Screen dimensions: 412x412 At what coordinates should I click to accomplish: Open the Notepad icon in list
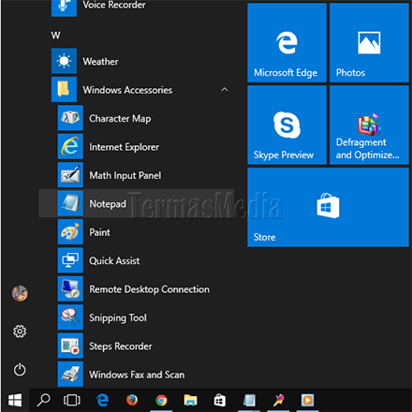click(x=70, y=203)
